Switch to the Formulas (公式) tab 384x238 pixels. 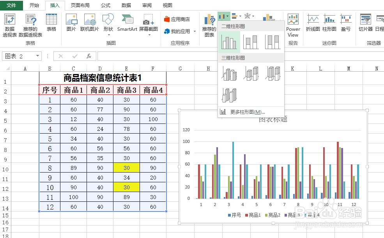[106, 5]
